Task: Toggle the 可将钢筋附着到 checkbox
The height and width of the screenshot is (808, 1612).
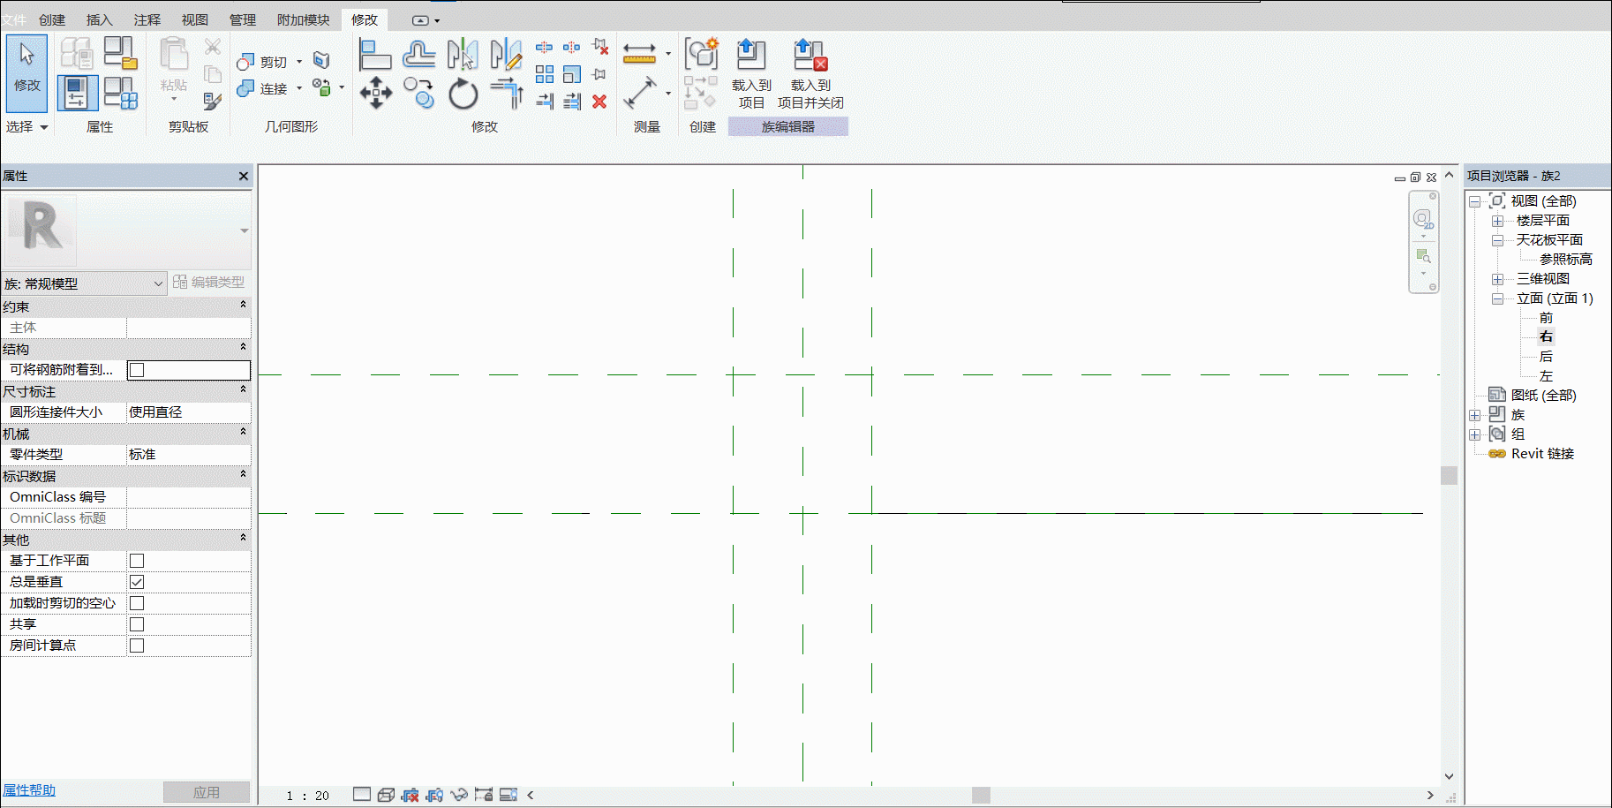Action: tap(137, 370)
